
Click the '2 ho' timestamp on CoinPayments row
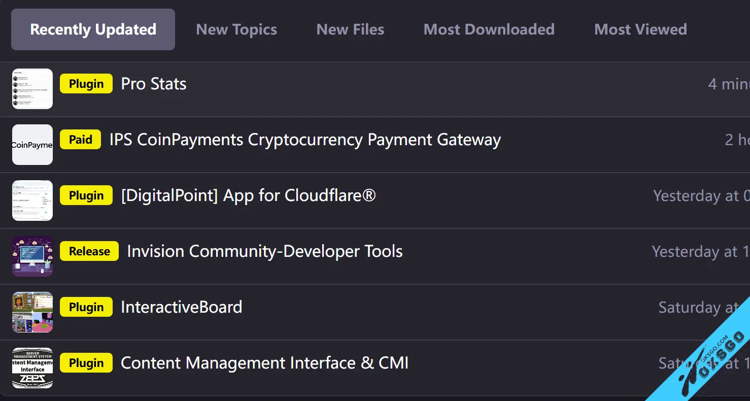(737, 140)
